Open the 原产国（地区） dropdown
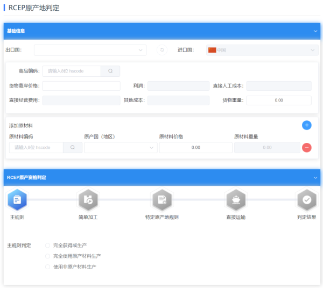 [x=121, y=147]
